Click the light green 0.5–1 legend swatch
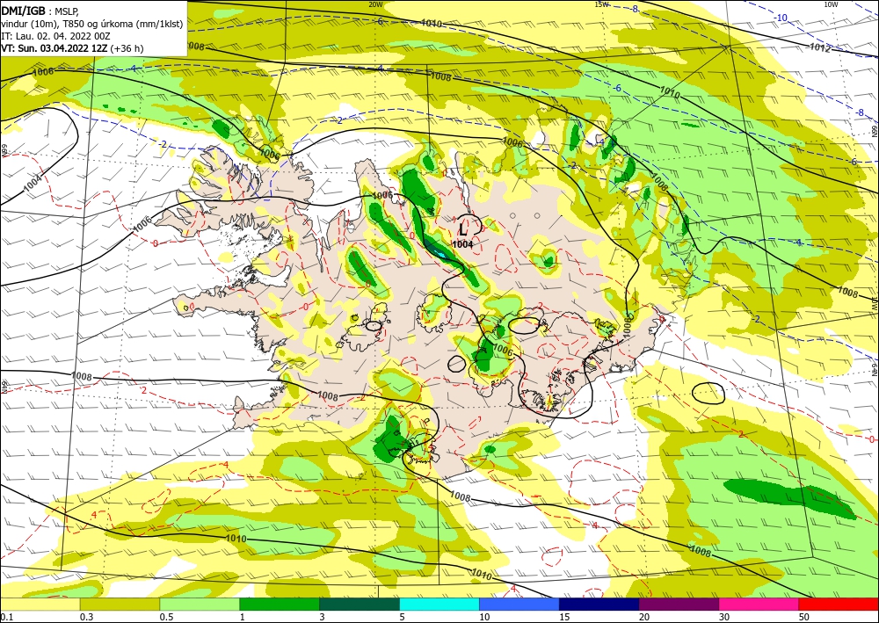The width and height of the screenshot is (879, 623). [200, 604]
